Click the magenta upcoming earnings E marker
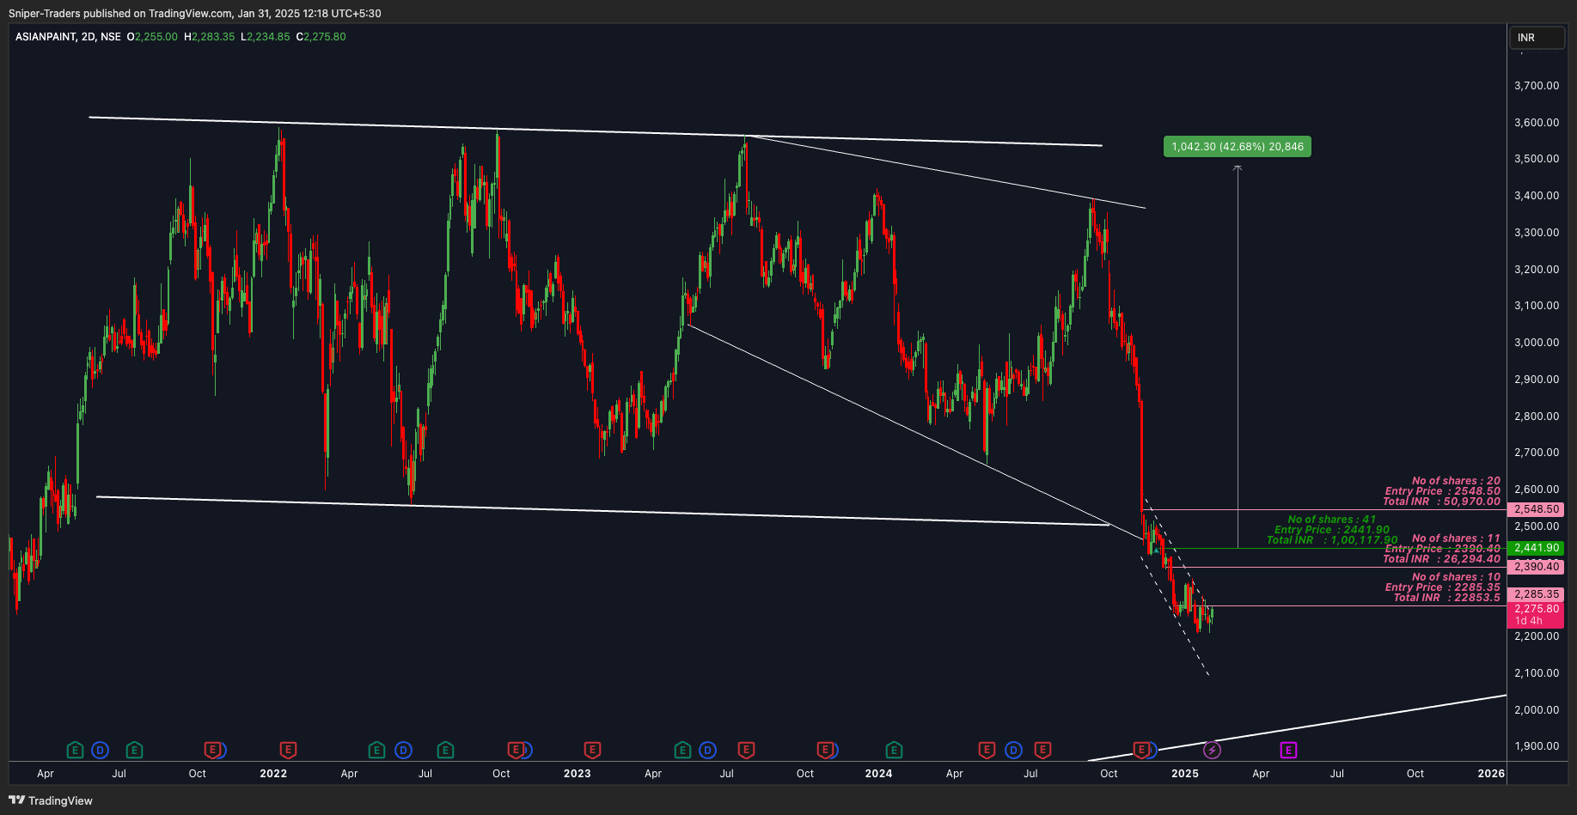Viewport: 1577px width, 815px height. (1288, 750)
